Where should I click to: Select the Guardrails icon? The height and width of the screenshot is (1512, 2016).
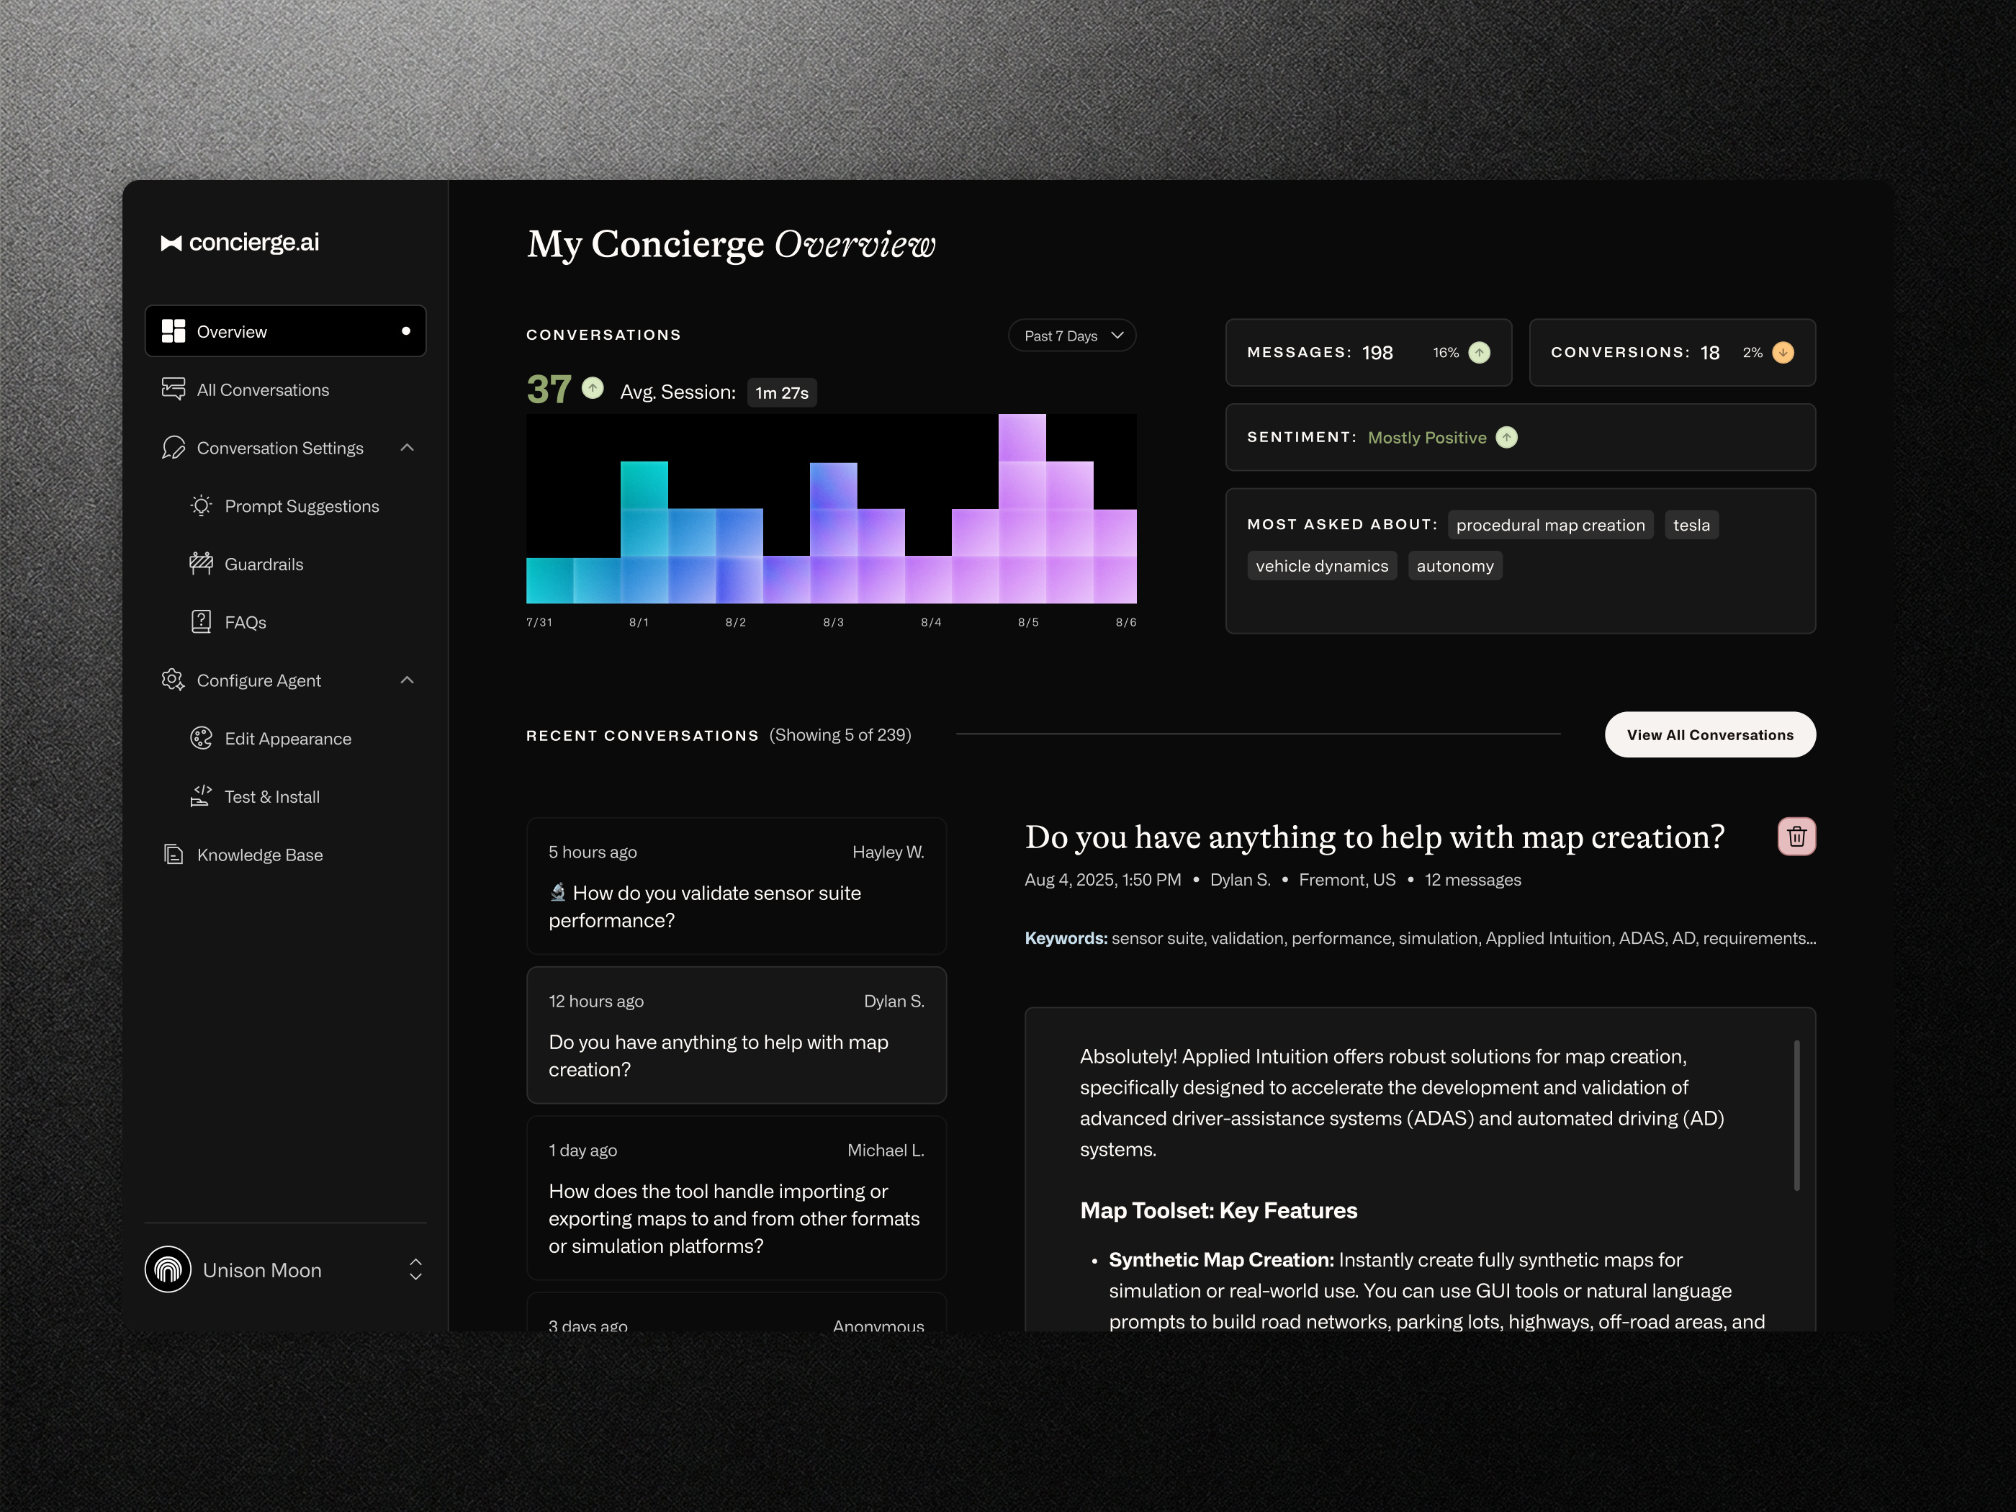coord(200,563)
